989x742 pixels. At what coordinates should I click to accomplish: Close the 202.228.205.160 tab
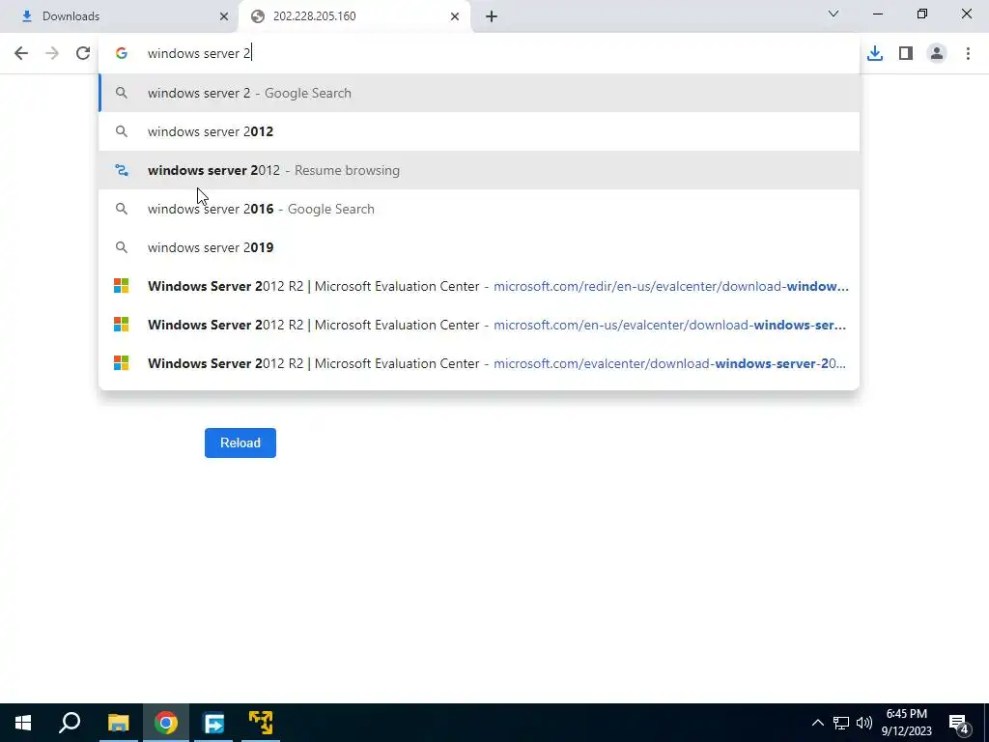(454, 16)
